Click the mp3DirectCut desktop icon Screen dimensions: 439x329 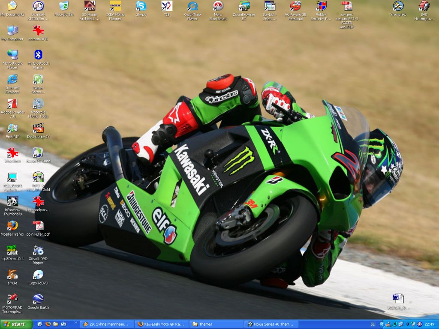(12, 253)
